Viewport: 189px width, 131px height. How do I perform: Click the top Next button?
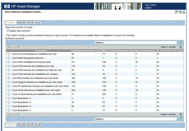point(20,22)
